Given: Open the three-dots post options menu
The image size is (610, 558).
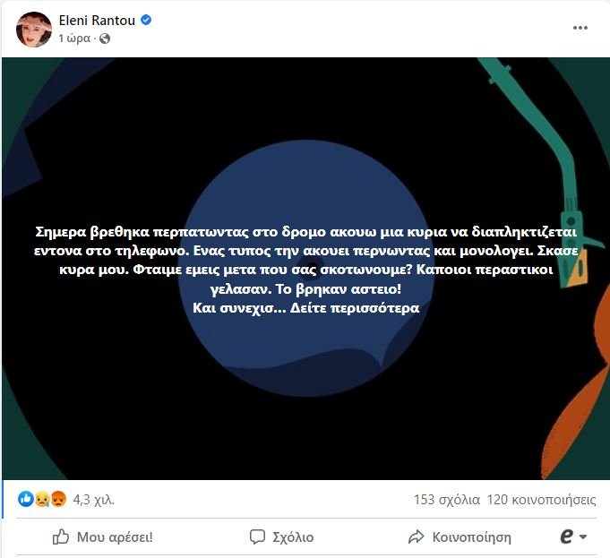Looking at the screenshot, I should pyautogui.click(x=580, y=28).
